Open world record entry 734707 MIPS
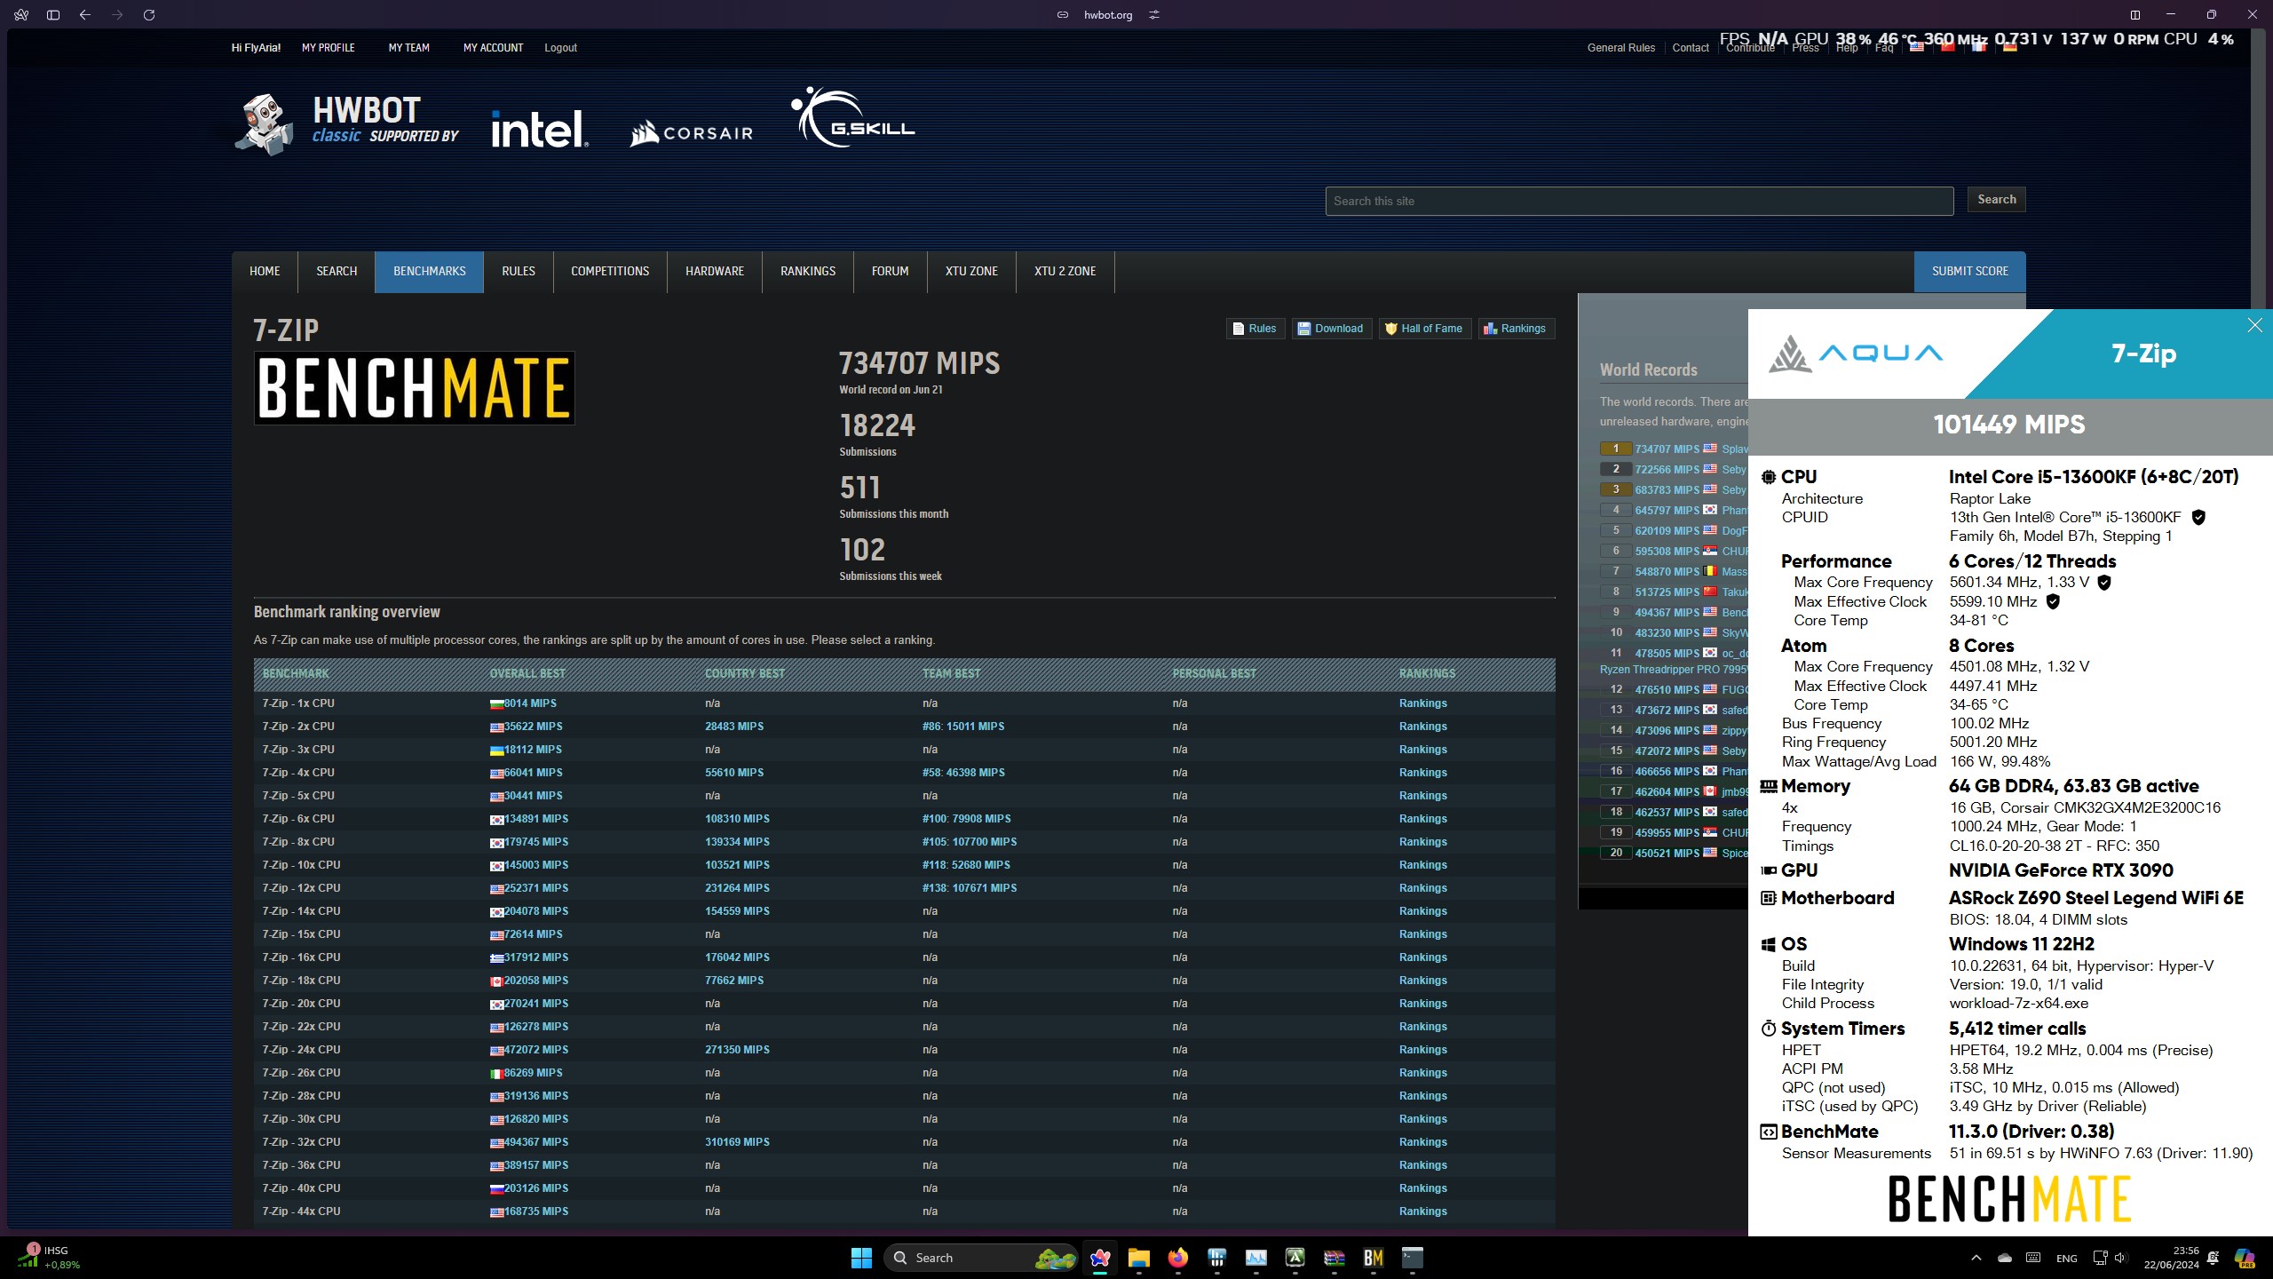The image size is (2273, 1279). tap(1667, 449)
